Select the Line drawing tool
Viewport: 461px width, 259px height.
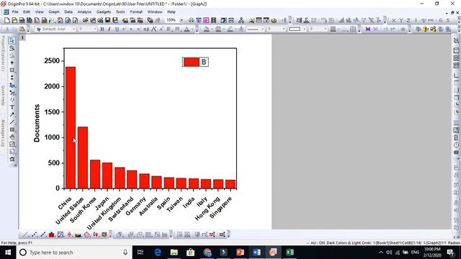point(12,122)
